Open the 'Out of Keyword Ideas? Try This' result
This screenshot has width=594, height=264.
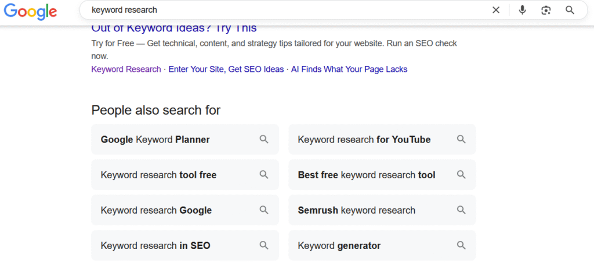[174, 28]
